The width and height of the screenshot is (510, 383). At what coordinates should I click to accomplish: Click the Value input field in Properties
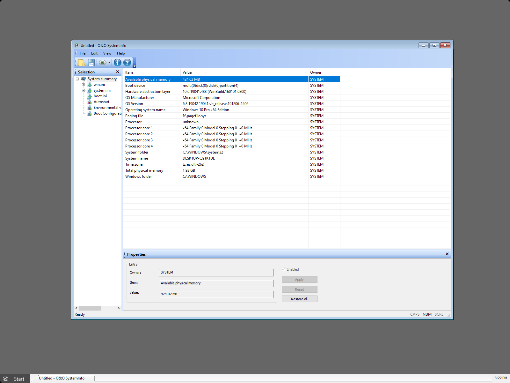click(x=216, y=294)
